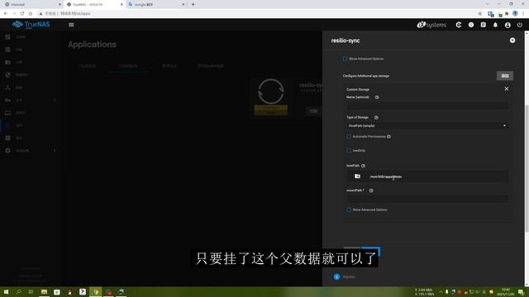Open the iXsystems logo link

431,25
